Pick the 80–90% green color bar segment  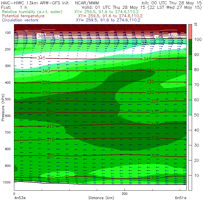coord(190,62)
